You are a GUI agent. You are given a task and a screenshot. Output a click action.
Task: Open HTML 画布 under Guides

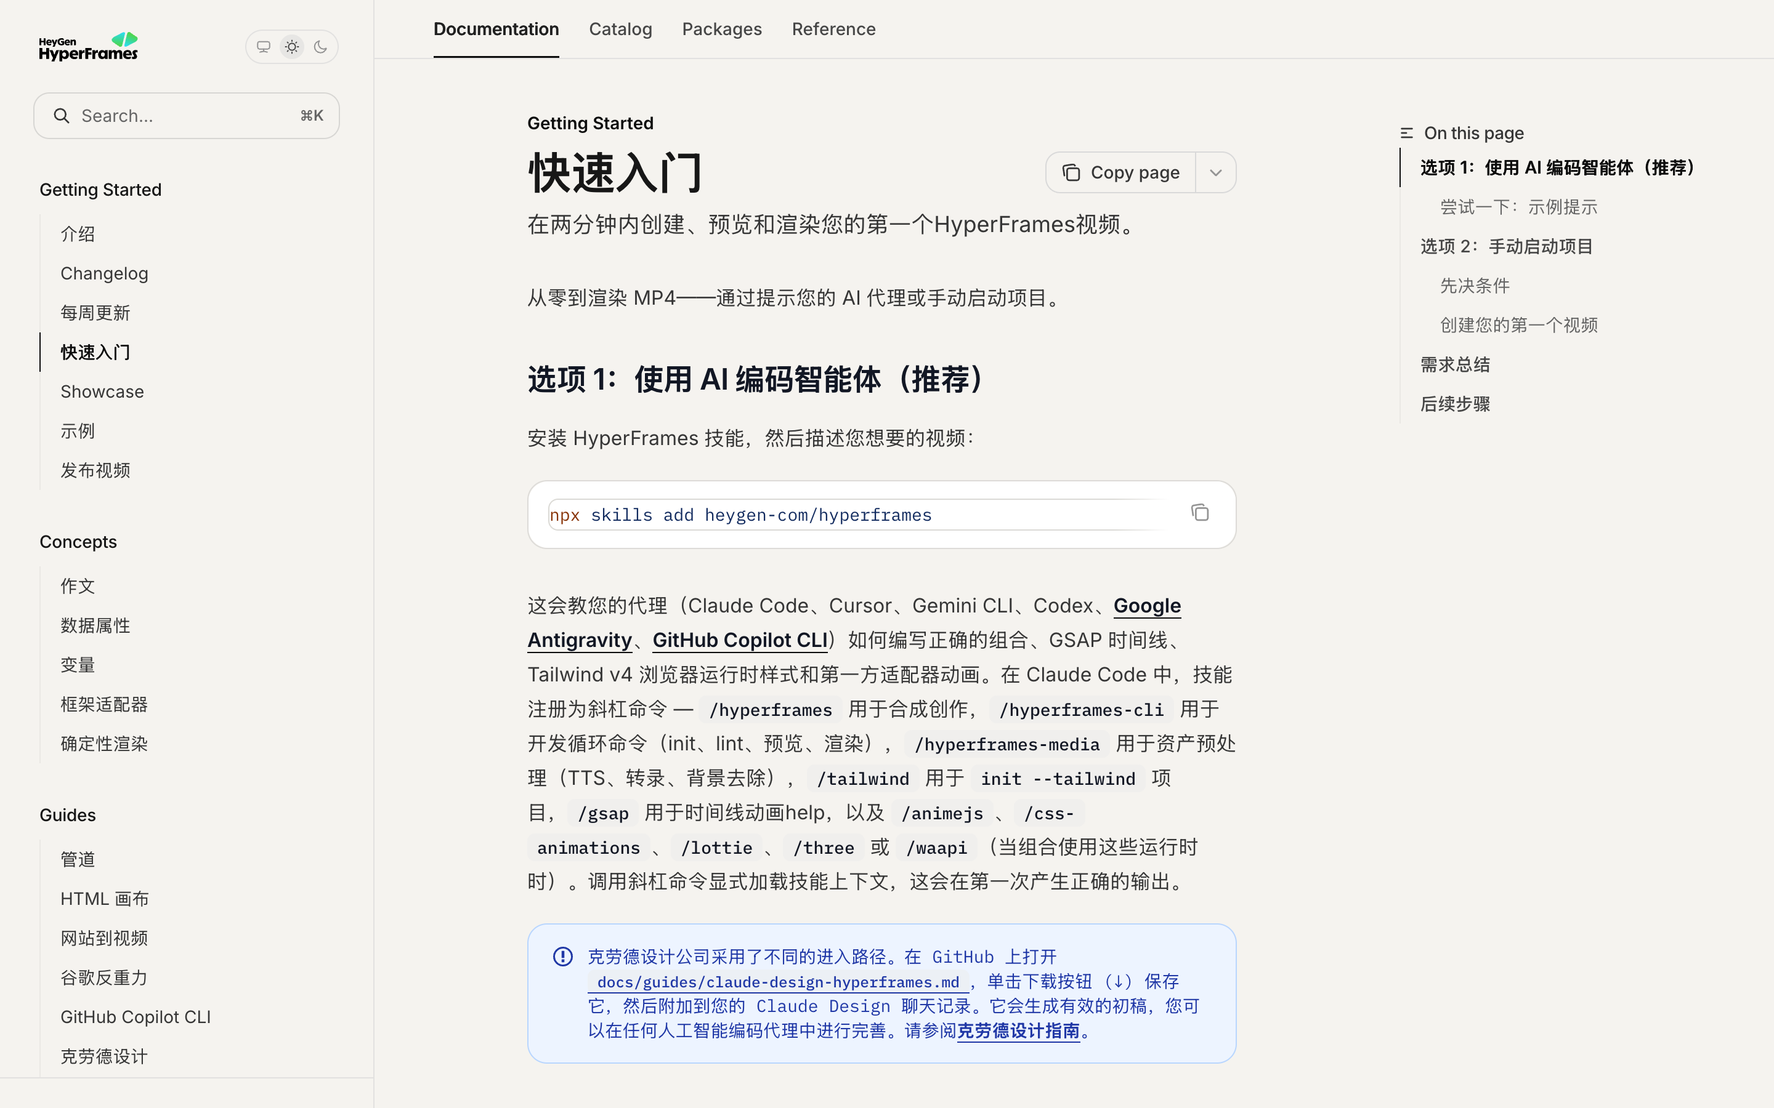[105, 899]
